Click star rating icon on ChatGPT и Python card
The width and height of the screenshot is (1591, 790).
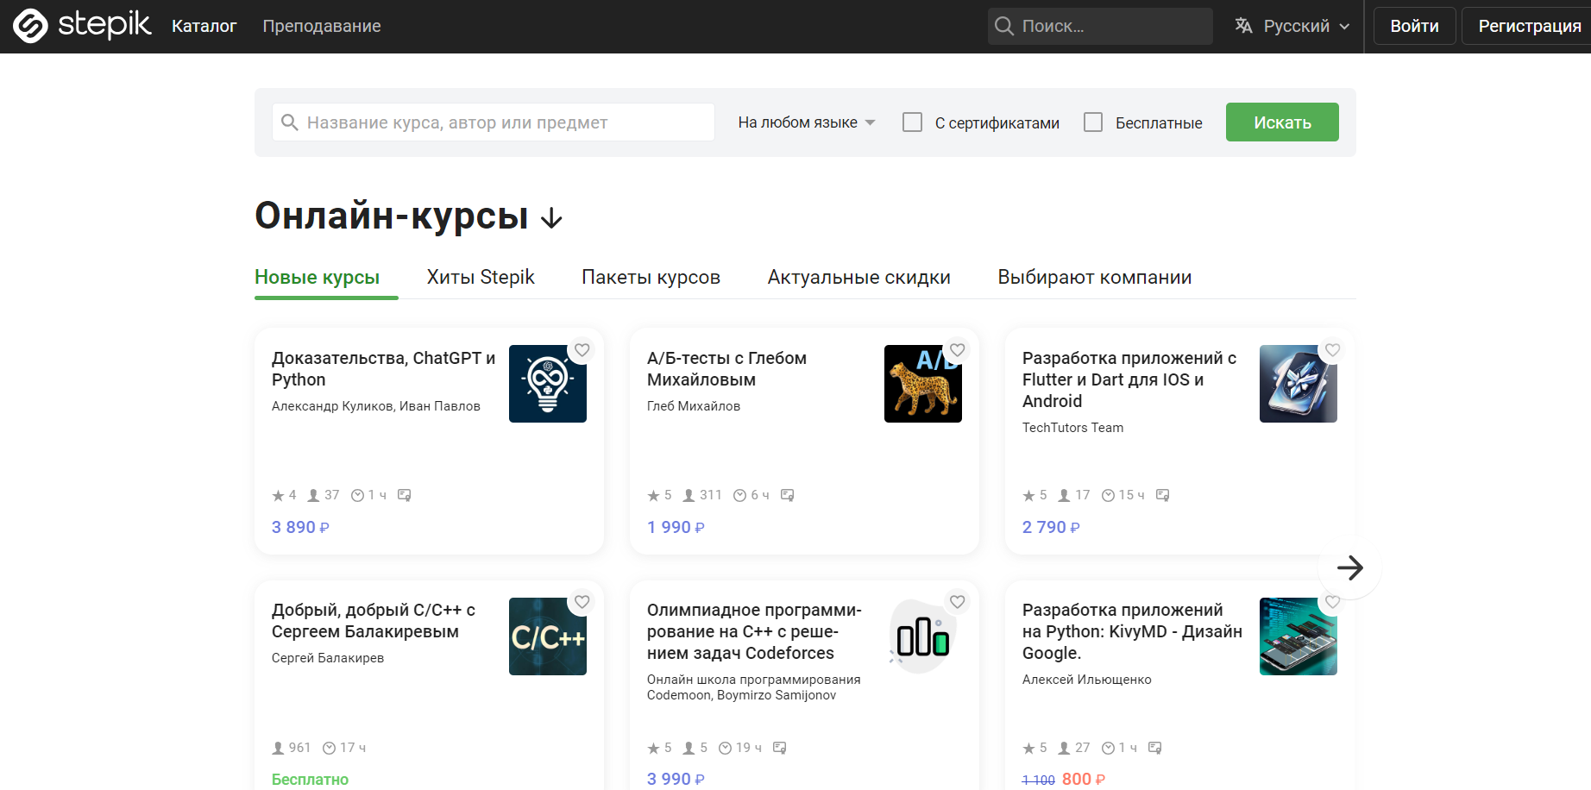click(278, 495)
